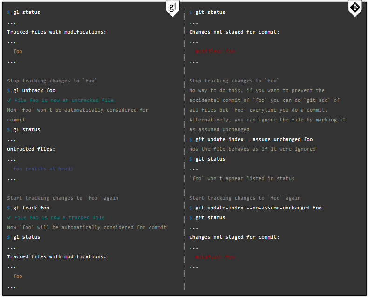The width and height of the screenshot is (368, 297).
Task: Click the checkmark before "File foo is now a tracked file"
Action: tap(9, 217)
